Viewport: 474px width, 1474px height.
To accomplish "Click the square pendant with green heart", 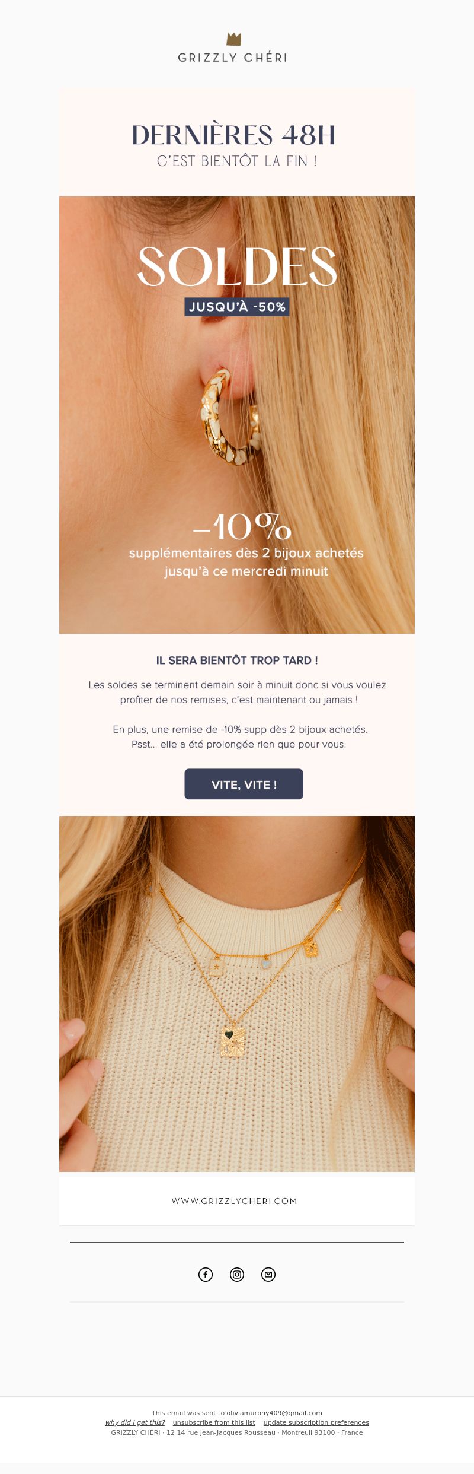I will 233,1041.
